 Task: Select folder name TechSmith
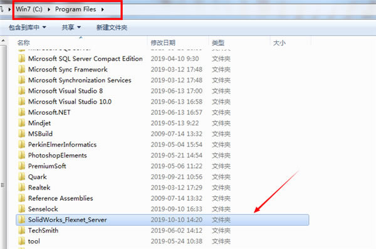pyautogui.click(x=43, y=230)
